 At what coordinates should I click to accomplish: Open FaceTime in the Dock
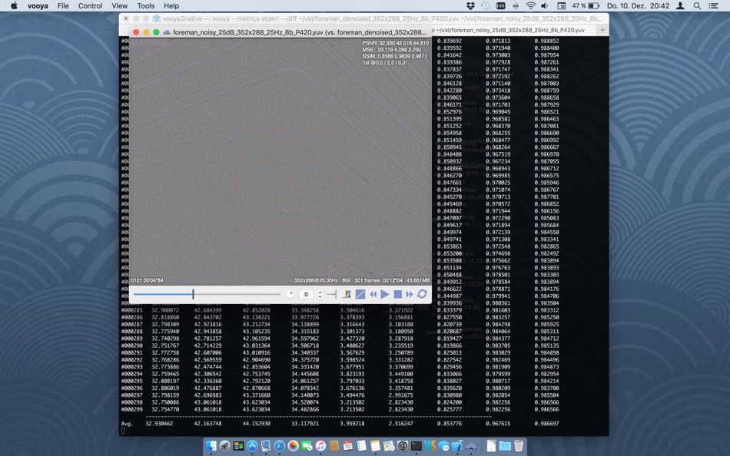307,446
